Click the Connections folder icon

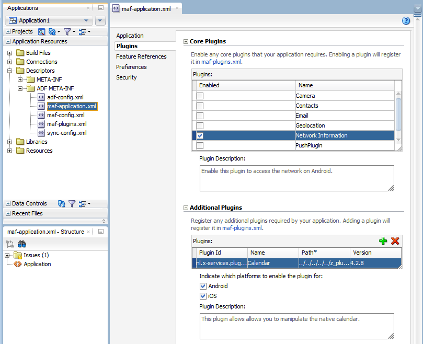20,62
